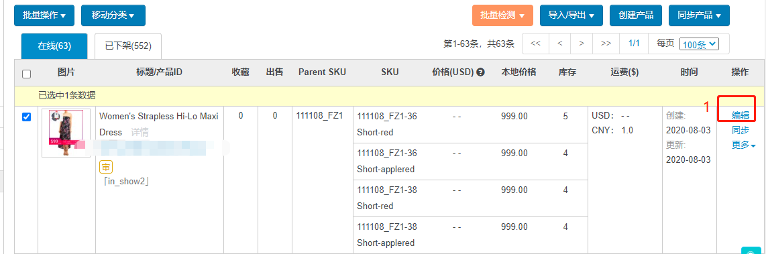Screen dimensions: 766x254
Task: Click the teal chat icon at bottom right
Action: 751,251
